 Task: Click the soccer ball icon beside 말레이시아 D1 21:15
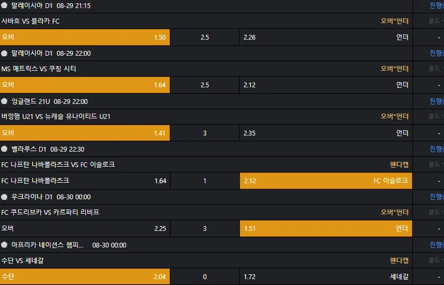4,5
